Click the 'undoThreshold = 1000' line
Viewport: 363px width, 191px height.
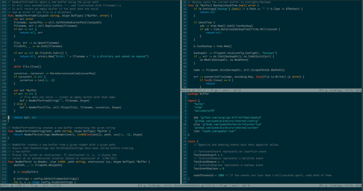point(263,175)
